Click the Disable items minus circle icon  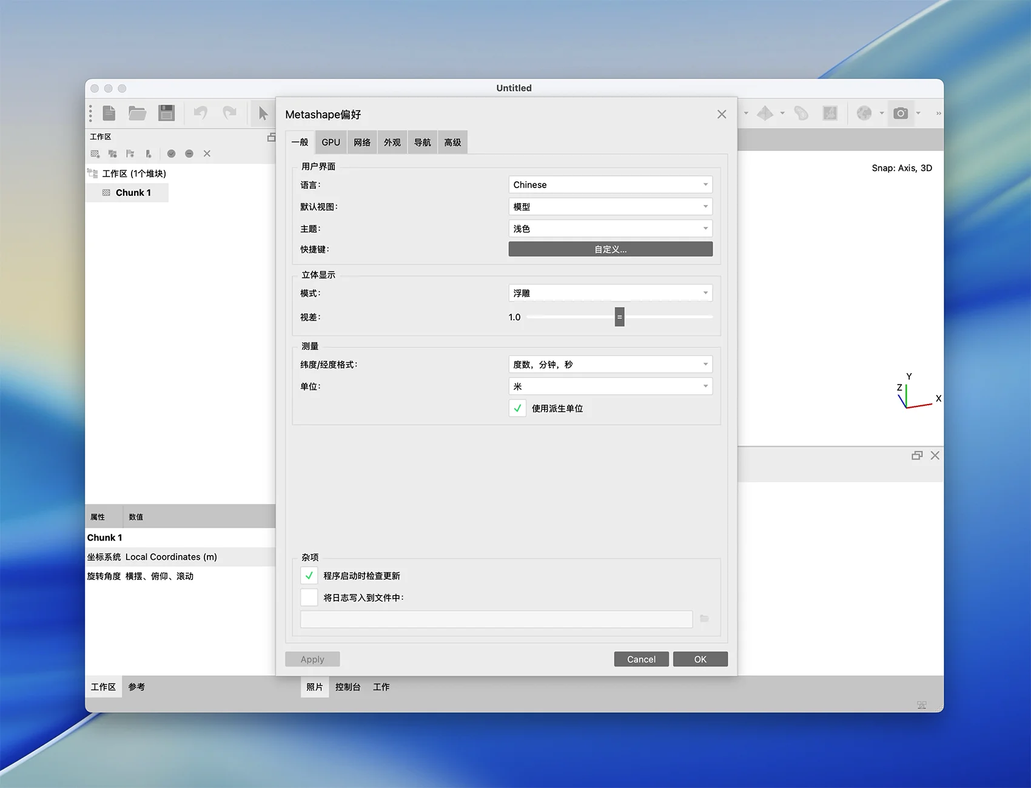[189, 154]
